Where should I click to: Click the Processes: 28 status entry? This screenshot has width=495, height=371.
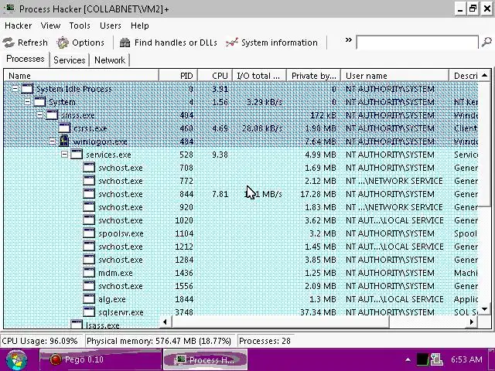pos(265,341)
